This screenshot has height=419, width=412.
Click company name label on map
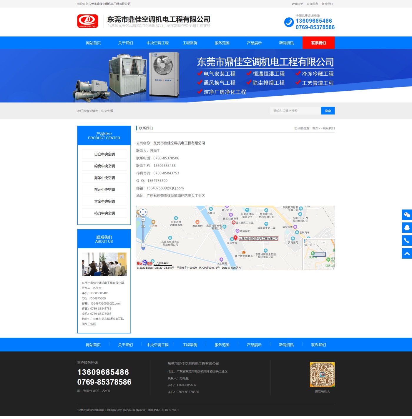pos(258,238)
